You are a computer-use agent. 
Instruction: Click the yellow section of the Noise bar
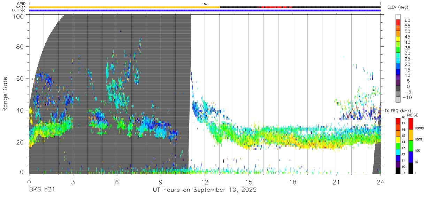(124, 7)
